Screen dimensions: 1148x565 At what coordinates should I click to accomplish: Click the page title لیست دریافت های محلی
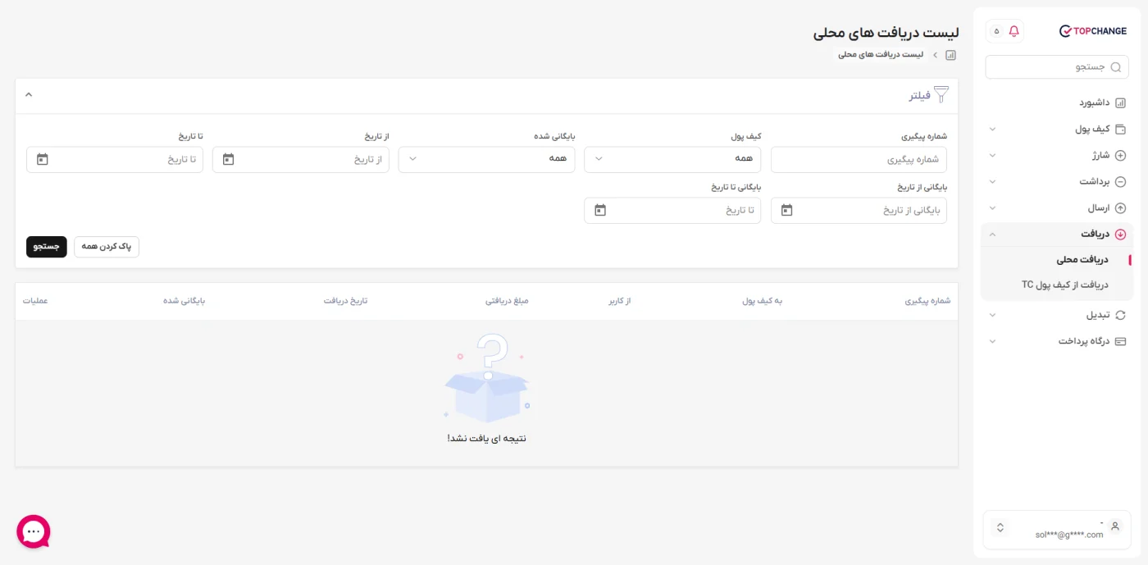pos(886,33)
